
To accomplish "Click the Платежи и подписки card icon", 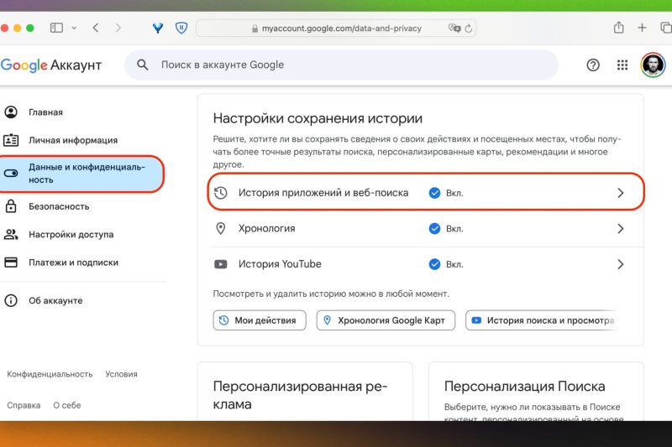I will click(x=11, y=262).
